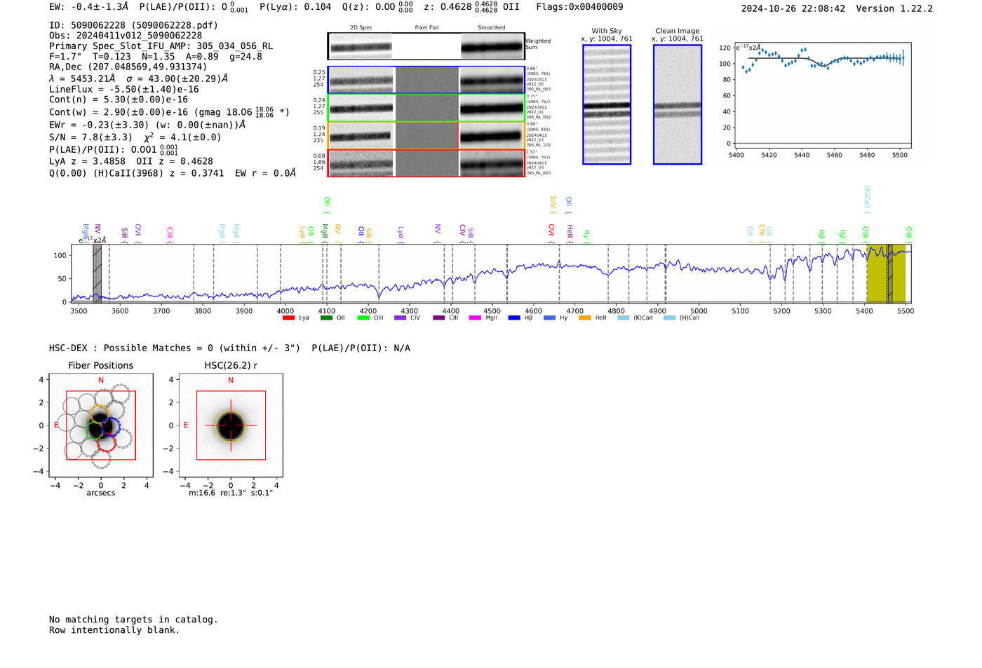Click the Fiber Positions plot title
Viewport: 982px width, 668px height.
point(100,366)
